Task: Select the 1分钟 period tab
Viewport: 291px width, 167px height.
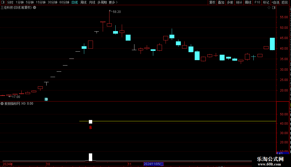Action: coord(20,2)
